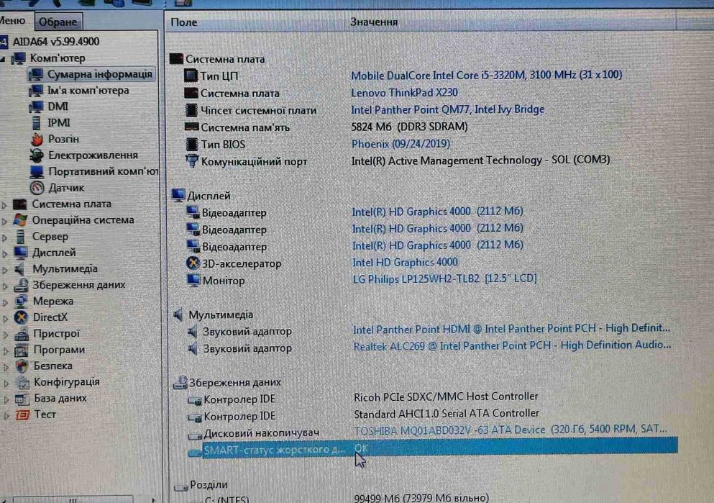The height and width of the screenshot is (503, 714).
Task: Open the Realtek ALC269 audio adapter link
Action: pos(512,345)
